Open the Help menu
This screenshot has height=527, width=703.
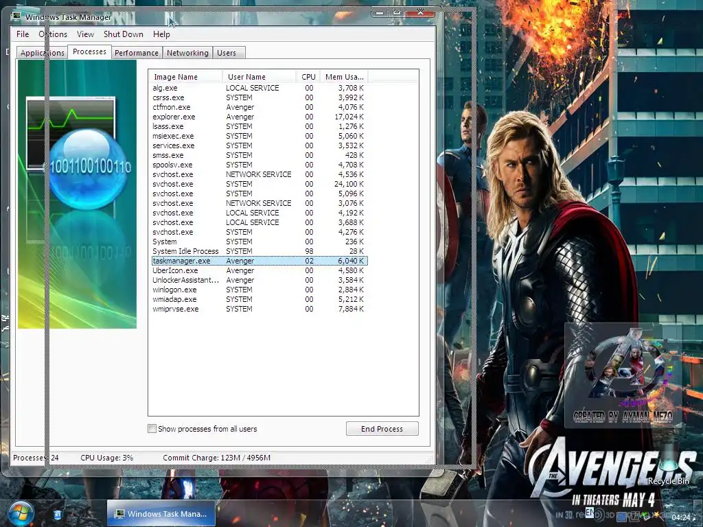pos(161,34)
